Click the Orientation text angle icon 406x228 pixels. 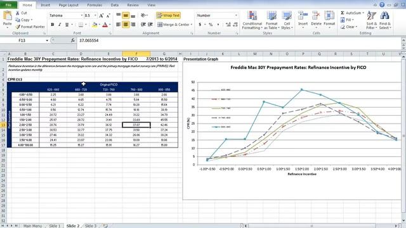coord(143,15)
